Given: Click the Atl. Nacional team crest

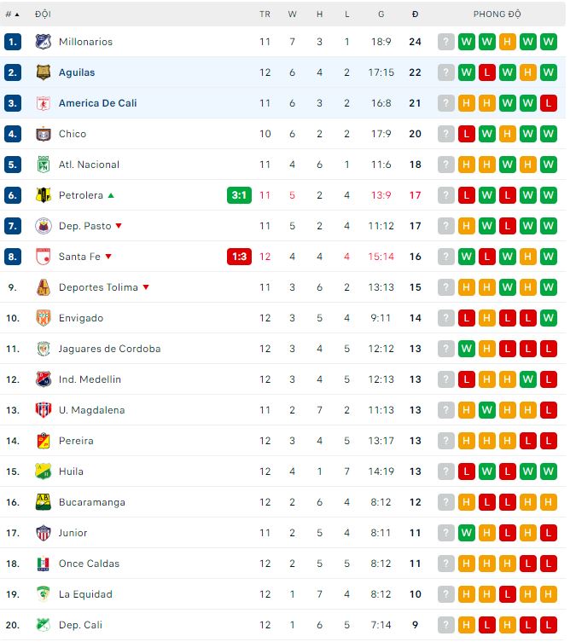Looking at the screenshot, I should tap(43, 165).
